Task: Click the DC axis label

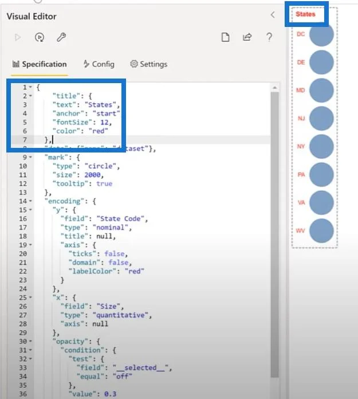Action: click(301, 34)
